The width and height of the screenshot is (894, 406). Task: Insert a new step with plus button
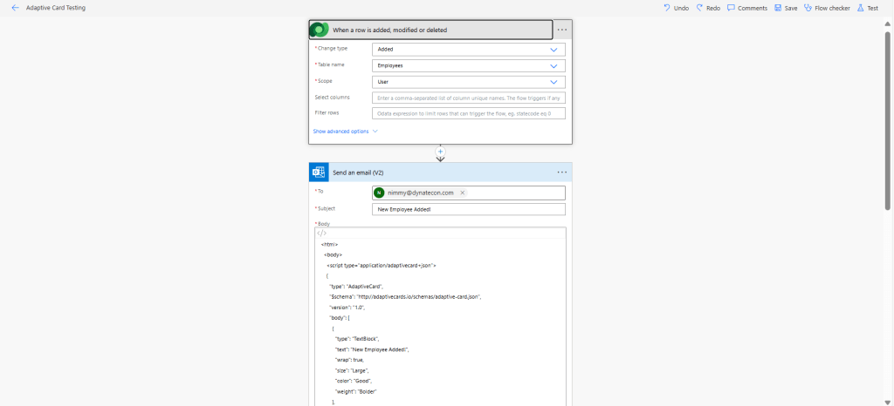pyautogui.click(x=440, y=152)
